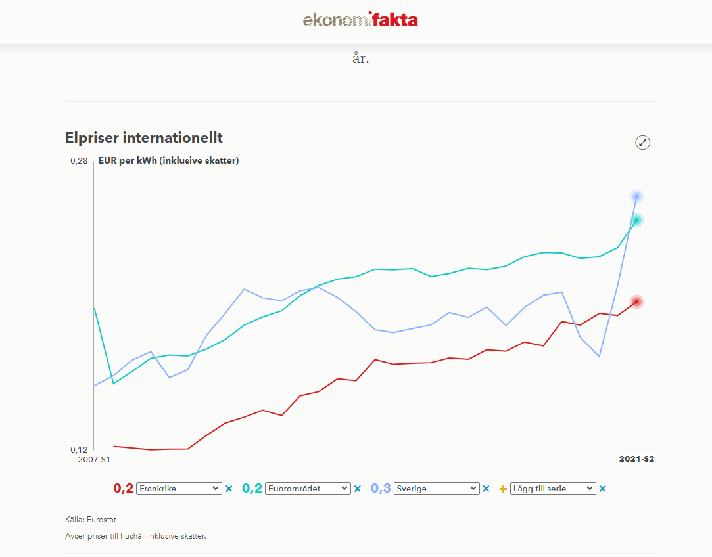712x557 pixels.
Task: Click the ekonomifakta logo
Action: point(360,20)
